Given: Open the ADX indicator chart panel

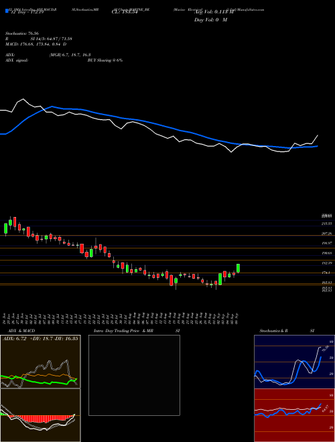Looking at the screenshot, I should 40,362.
